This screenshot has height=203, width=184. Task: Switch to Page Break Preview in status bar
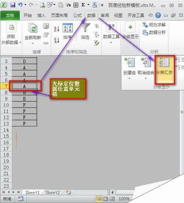click(112, 199)
